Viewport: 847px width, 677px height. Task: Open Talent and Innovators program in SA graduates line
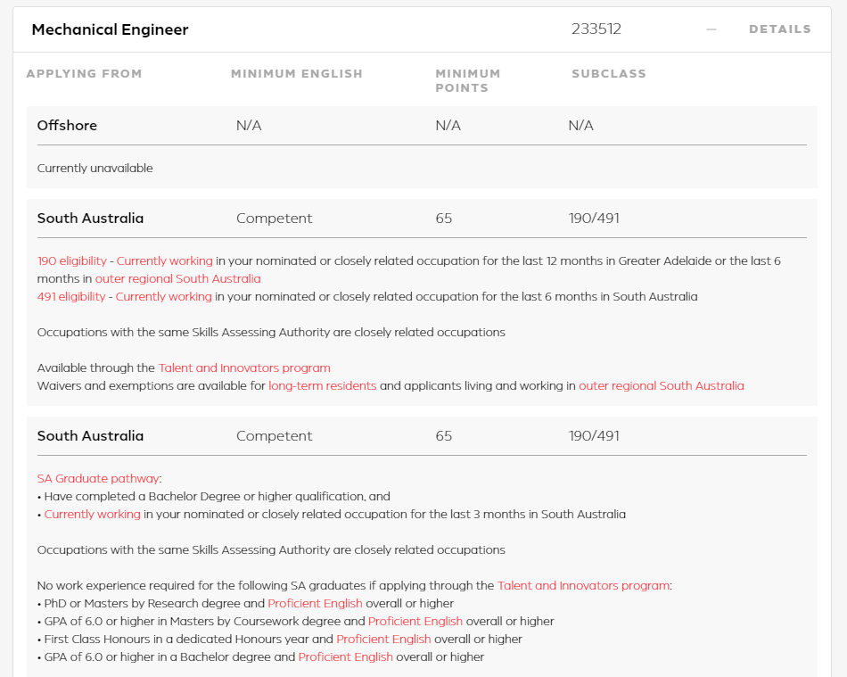point(583,586)
